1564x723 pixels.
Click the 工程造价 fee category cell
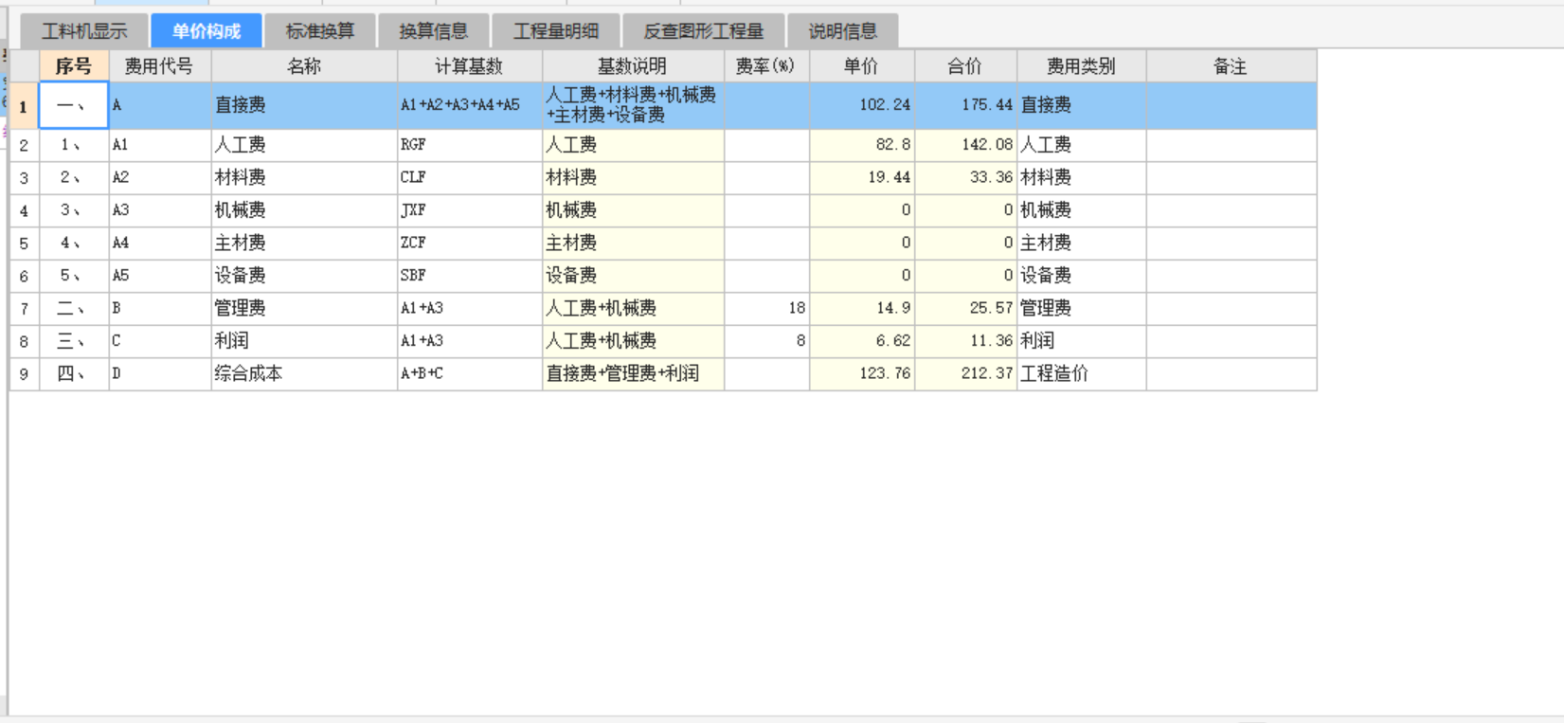[x=1081, y=374]
